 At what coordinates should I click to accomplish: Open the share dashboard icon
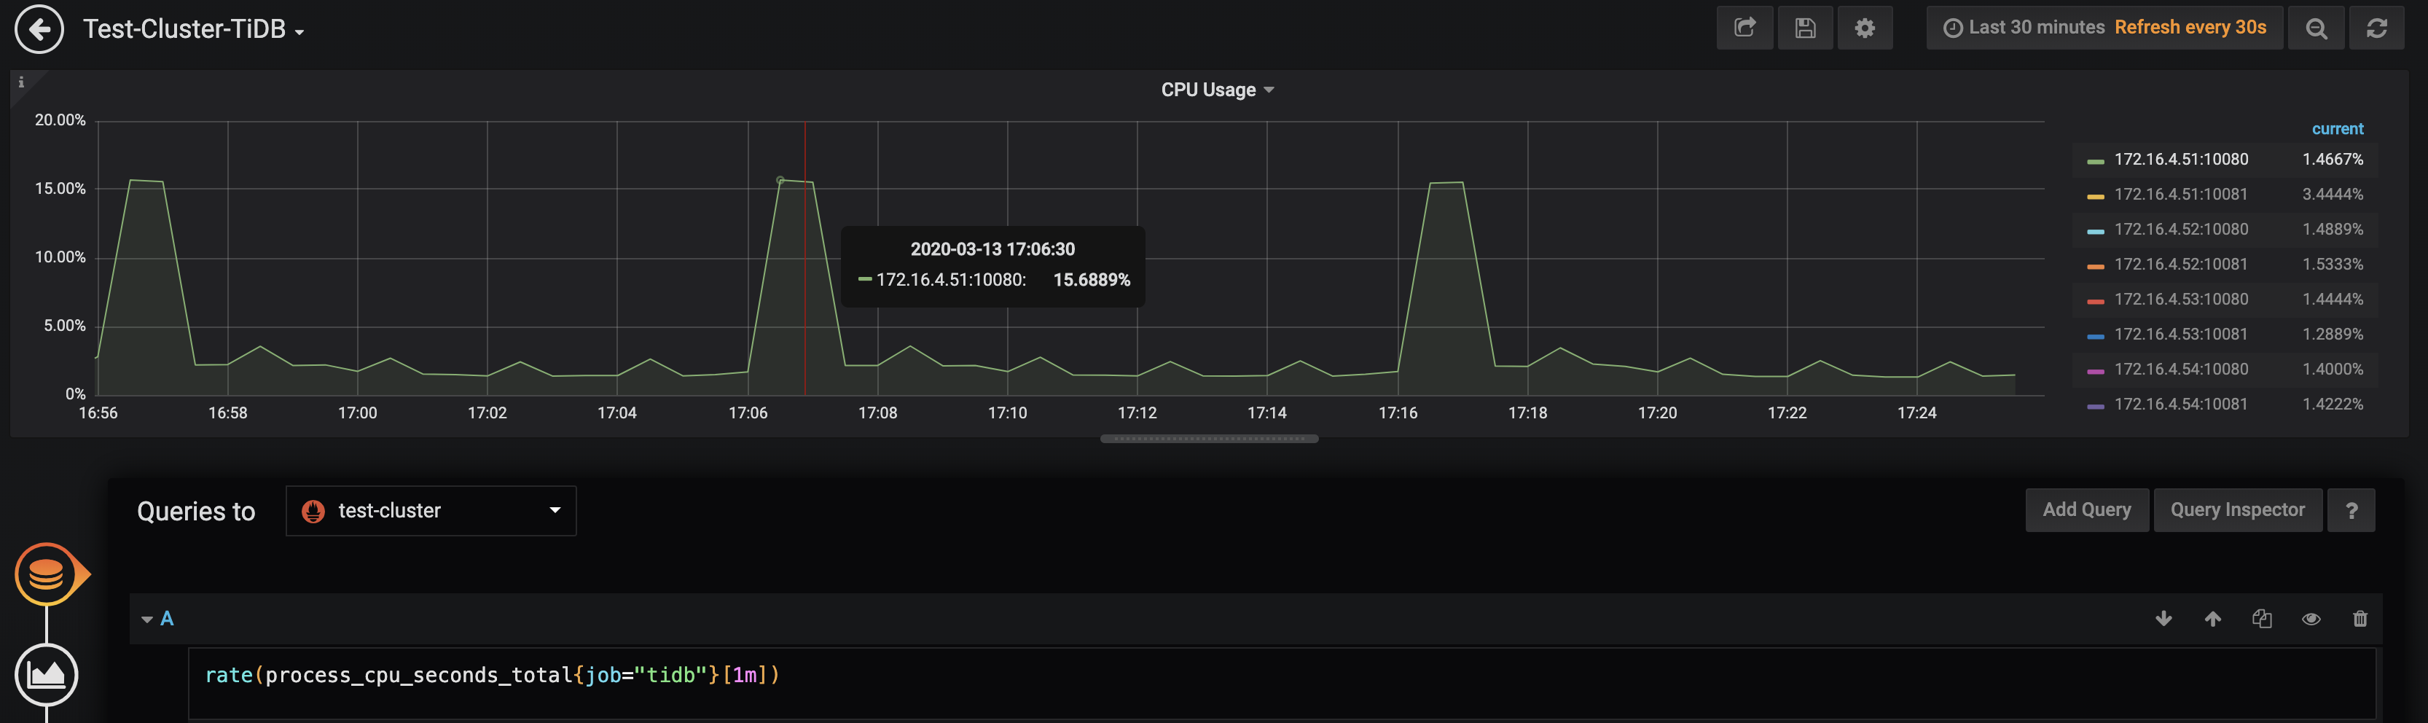1744,28
